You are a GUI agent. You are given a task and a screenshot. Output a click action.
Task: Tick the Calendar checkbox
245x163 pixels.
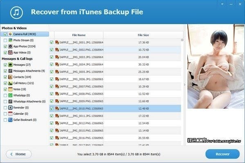(x=5, y=114)
